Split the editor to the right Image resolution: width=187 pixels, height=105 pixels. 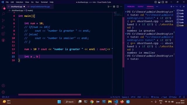tap(117, 7)
